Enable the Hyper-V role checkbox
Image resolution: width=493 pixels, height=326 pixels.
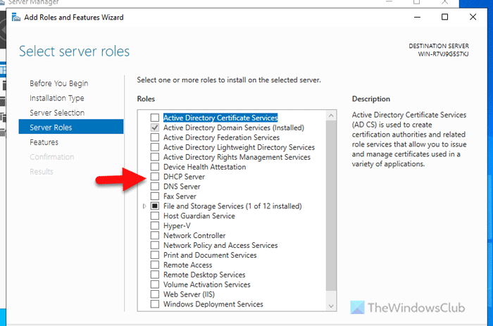tap(155, 225)
